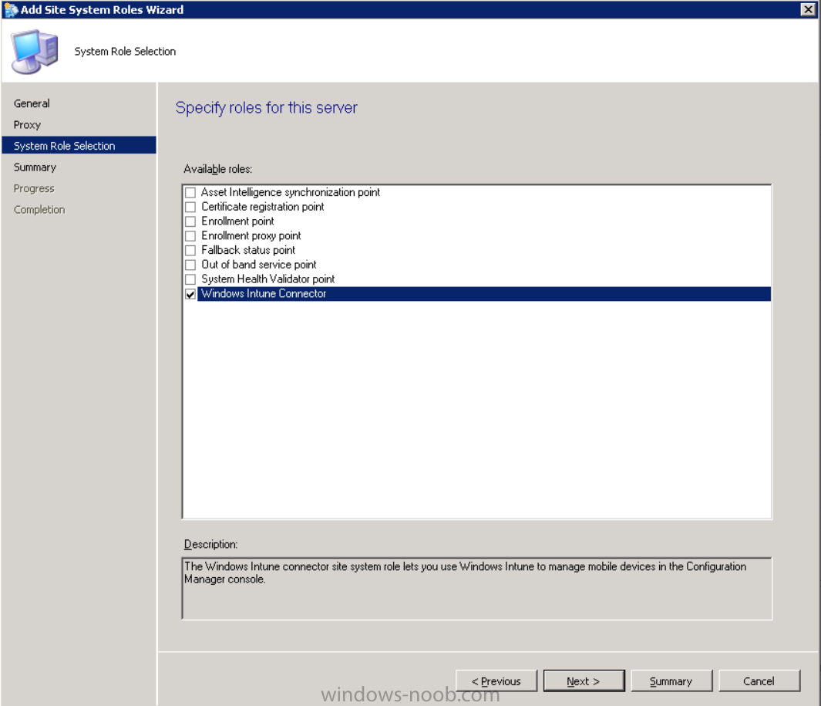Image resolution: width=821 pixels, height=706 pixels.
Task: Select Out of band service point label
Action: point(259,265)
